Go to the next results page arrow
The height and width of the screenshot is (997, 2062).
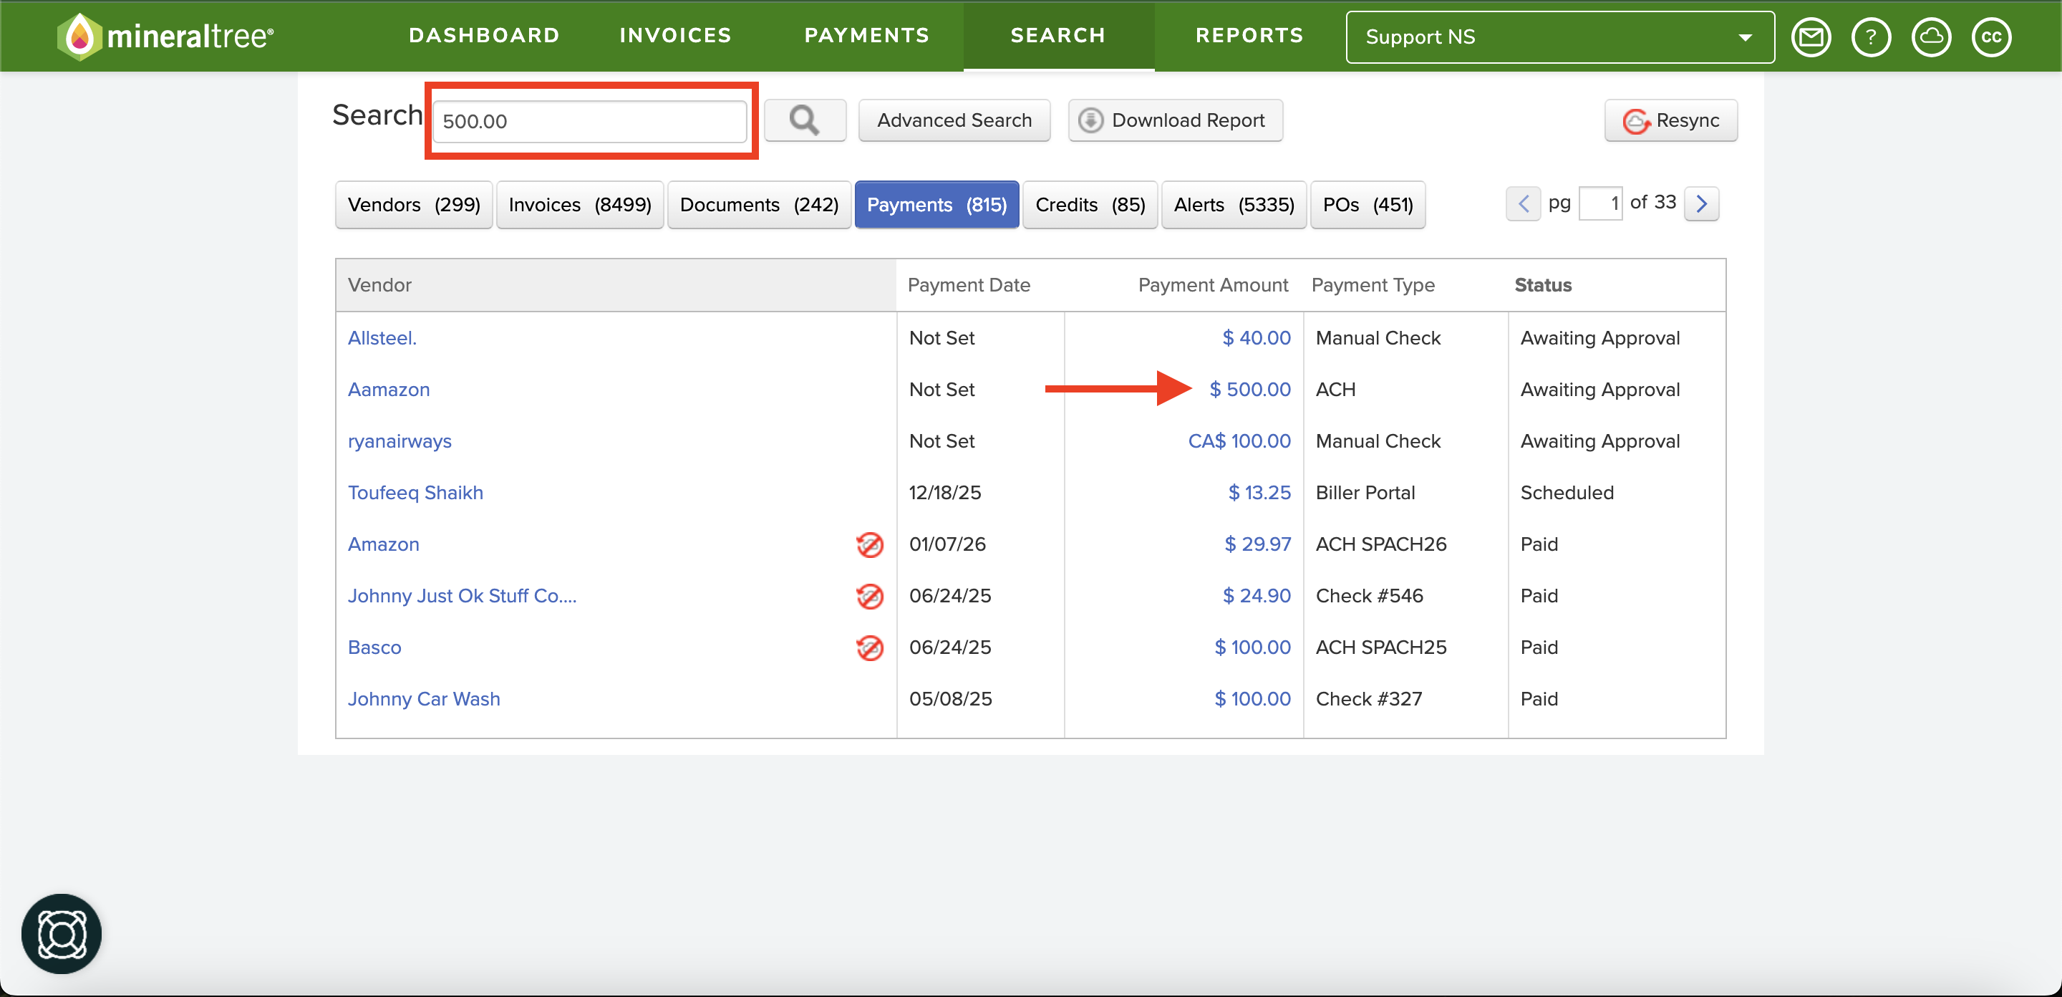(1701, 203)
